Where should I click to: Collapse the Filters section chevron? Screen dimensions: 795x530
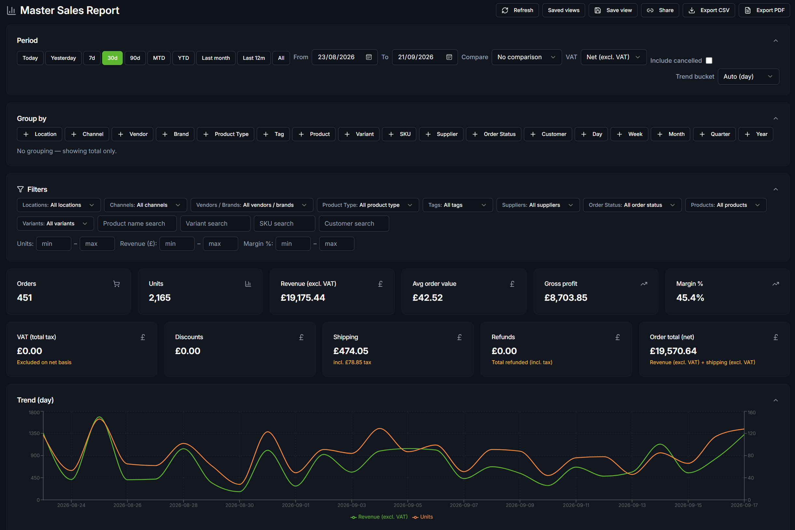click(776, 189)
